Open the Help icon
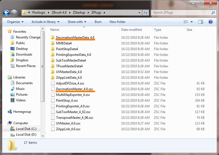This screenshot has width=219, height=155. [211, 22]
